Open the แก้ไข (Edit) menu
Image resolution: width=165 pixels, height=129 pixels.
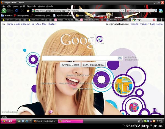pos(9,6)
